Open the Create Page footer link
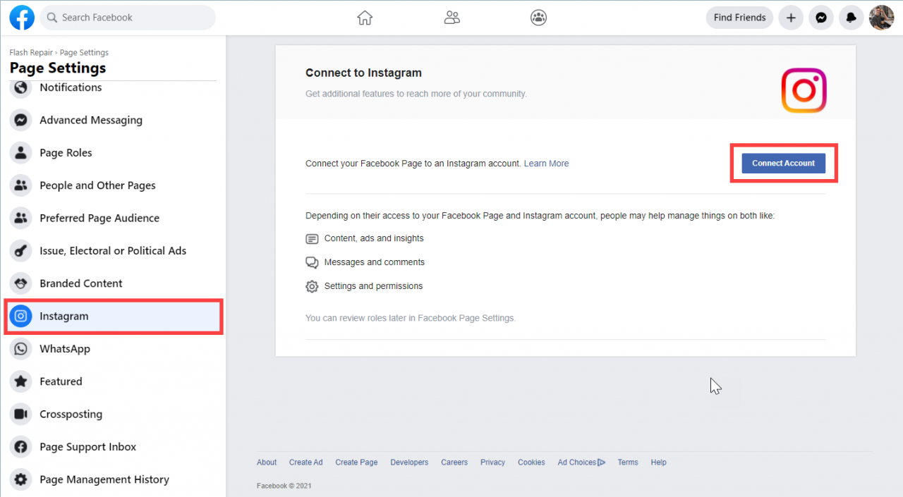Screen dimensions: 903x497 [x=356, y=462]
